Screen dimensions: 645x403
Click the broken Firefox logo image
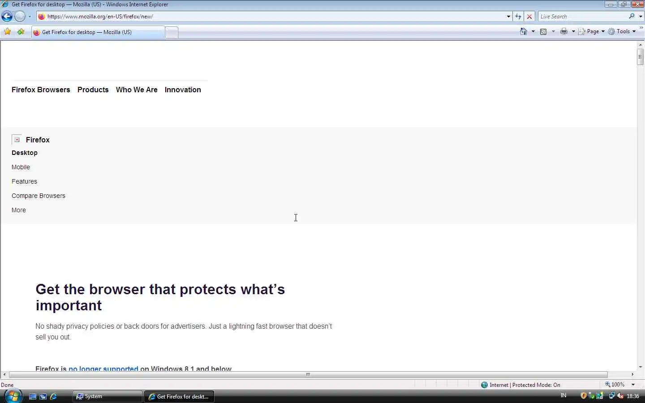tap(17, 140)
